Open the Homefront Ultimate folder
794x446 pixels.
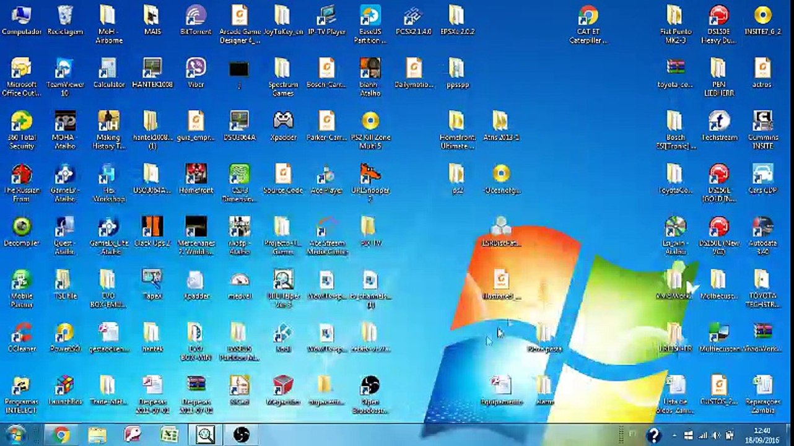pyautogui.click(x=457, y=131)
